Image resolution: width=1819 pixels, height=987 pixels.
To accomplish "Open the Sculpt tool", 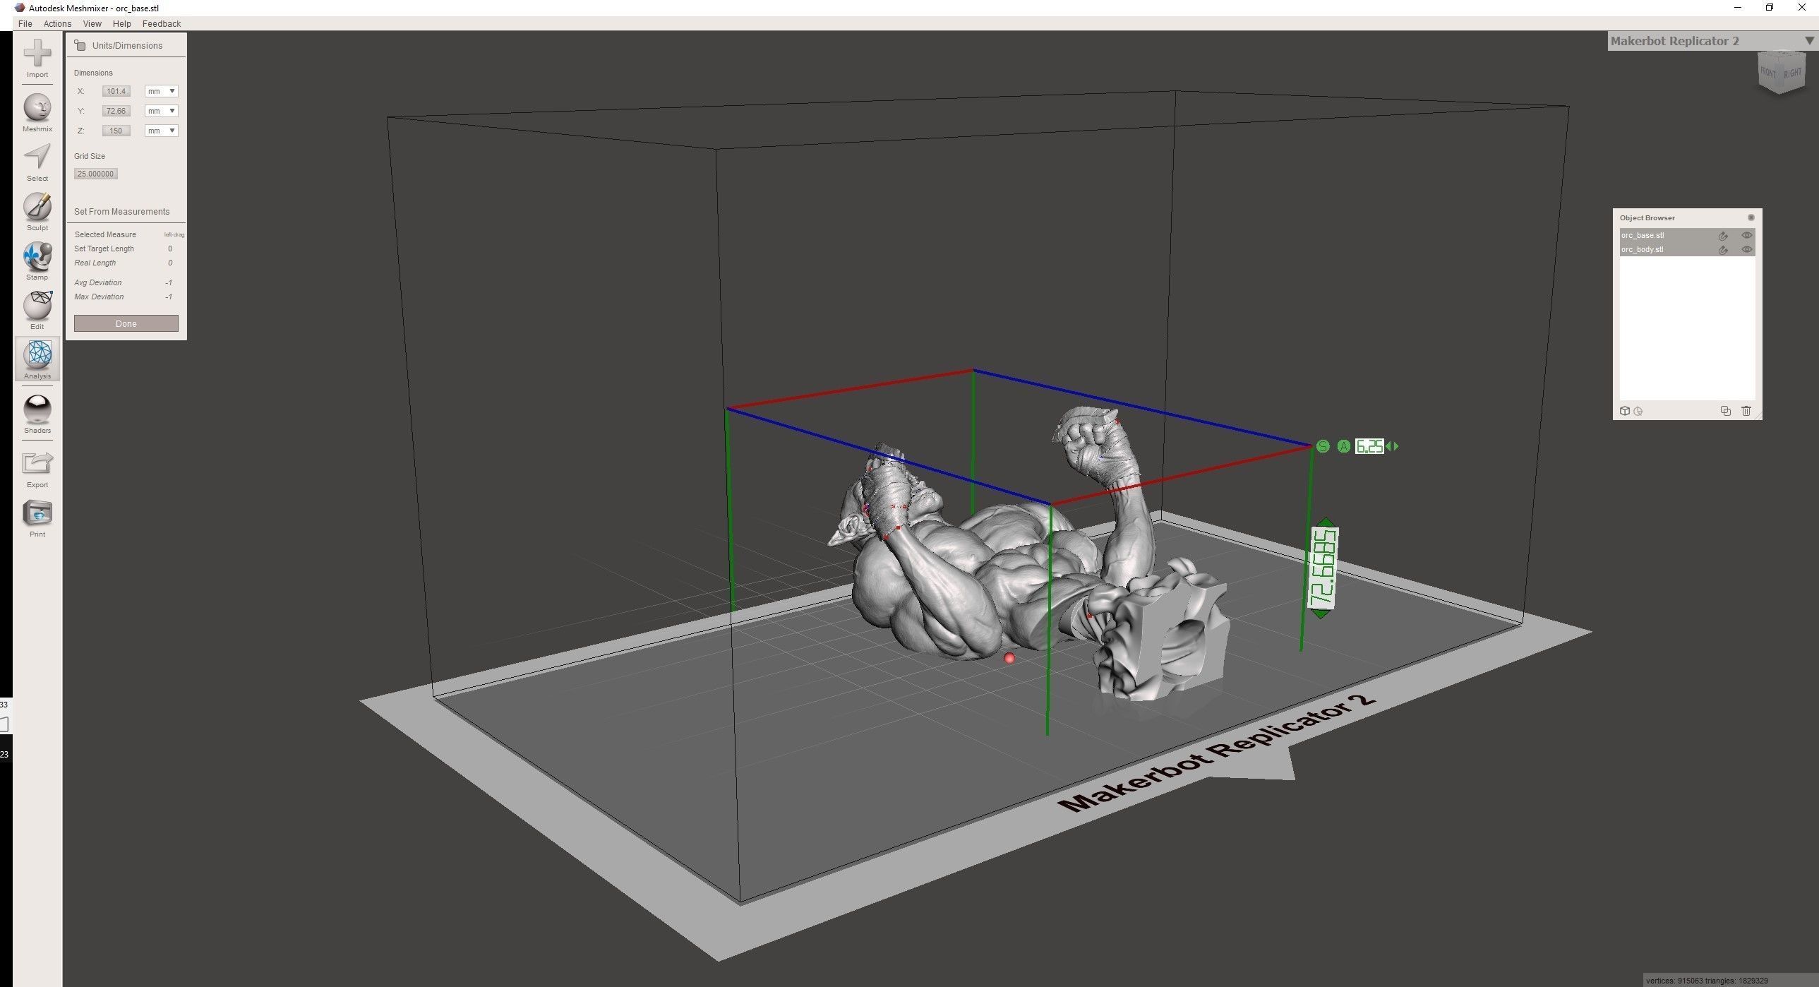I will (x=37, y=212).
